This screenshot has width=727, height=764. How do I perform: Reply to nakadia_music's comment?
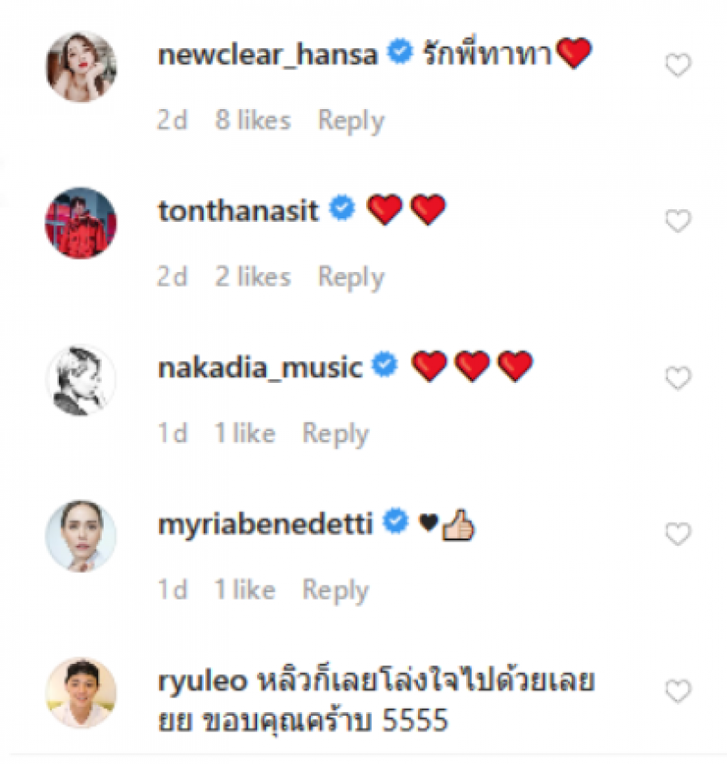point(335,434)
